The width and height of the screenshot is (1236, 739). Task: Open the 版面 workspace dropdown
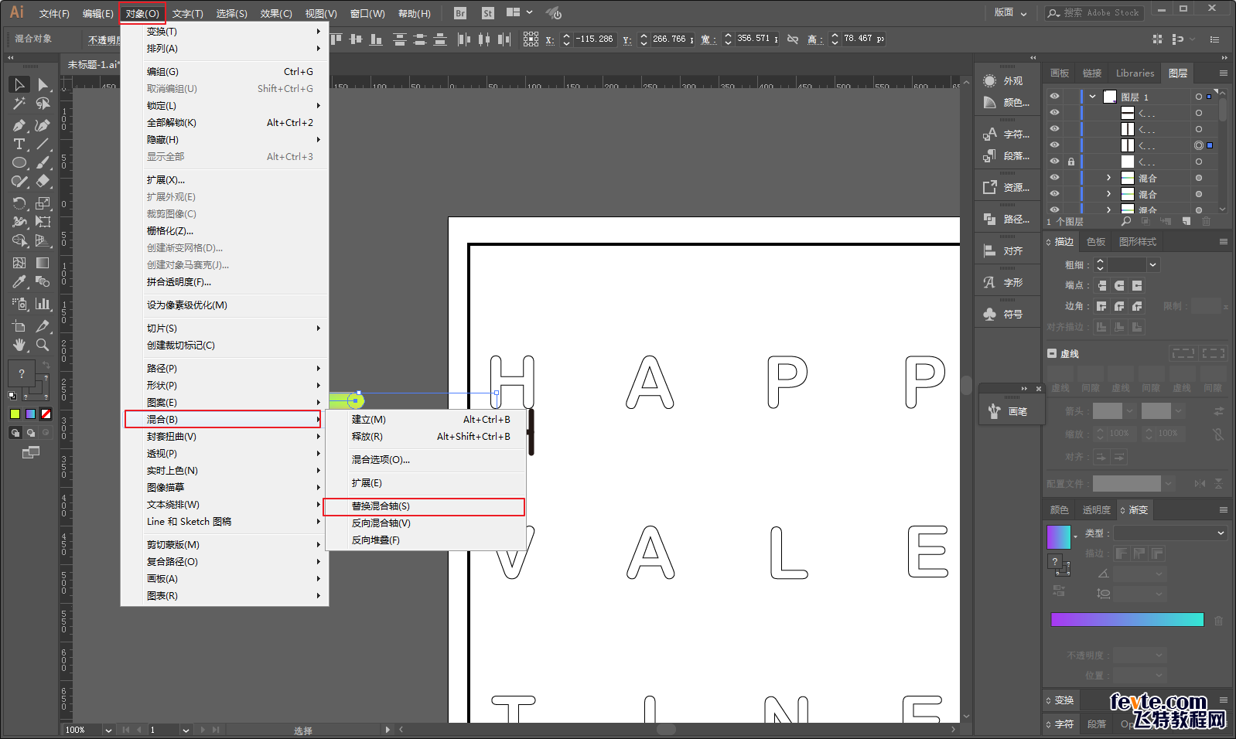[1010, 12]
